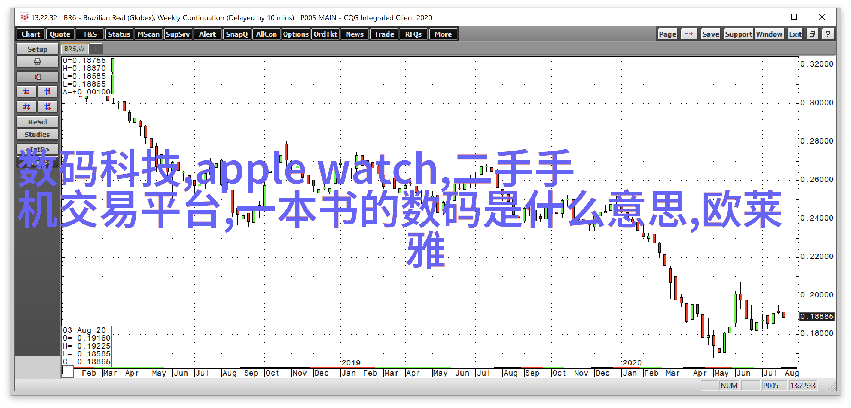The width and height of the screenshot is (851, 408).
Task: Open the Page menu button
Action: [x=667, y=34]
